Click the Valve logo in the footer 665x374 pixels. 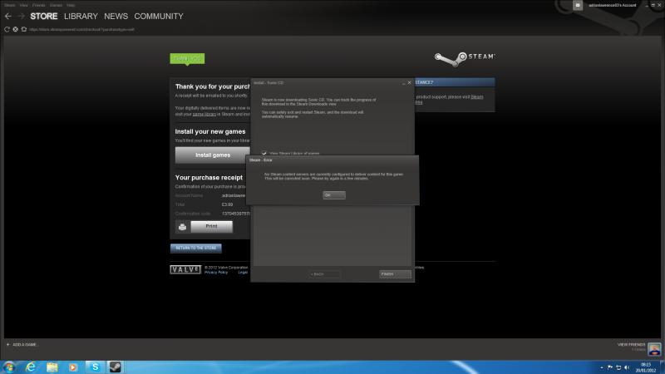pyautogui.click(x=185, y=269)
